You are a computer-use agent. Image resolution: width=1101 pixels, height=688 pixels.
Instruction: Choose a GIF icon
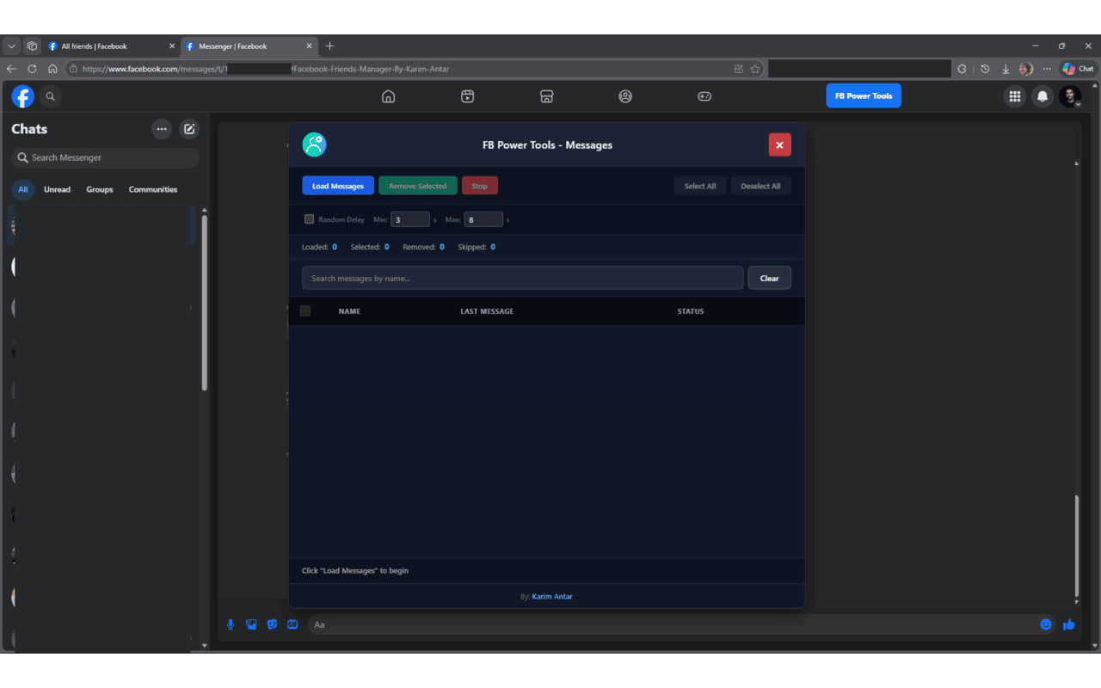(x=292, y=624)
